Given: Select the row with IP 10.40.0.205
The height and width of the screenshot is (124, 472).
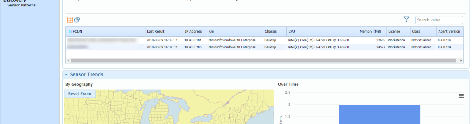Looking at the screenshot, I should coord(193,47).
